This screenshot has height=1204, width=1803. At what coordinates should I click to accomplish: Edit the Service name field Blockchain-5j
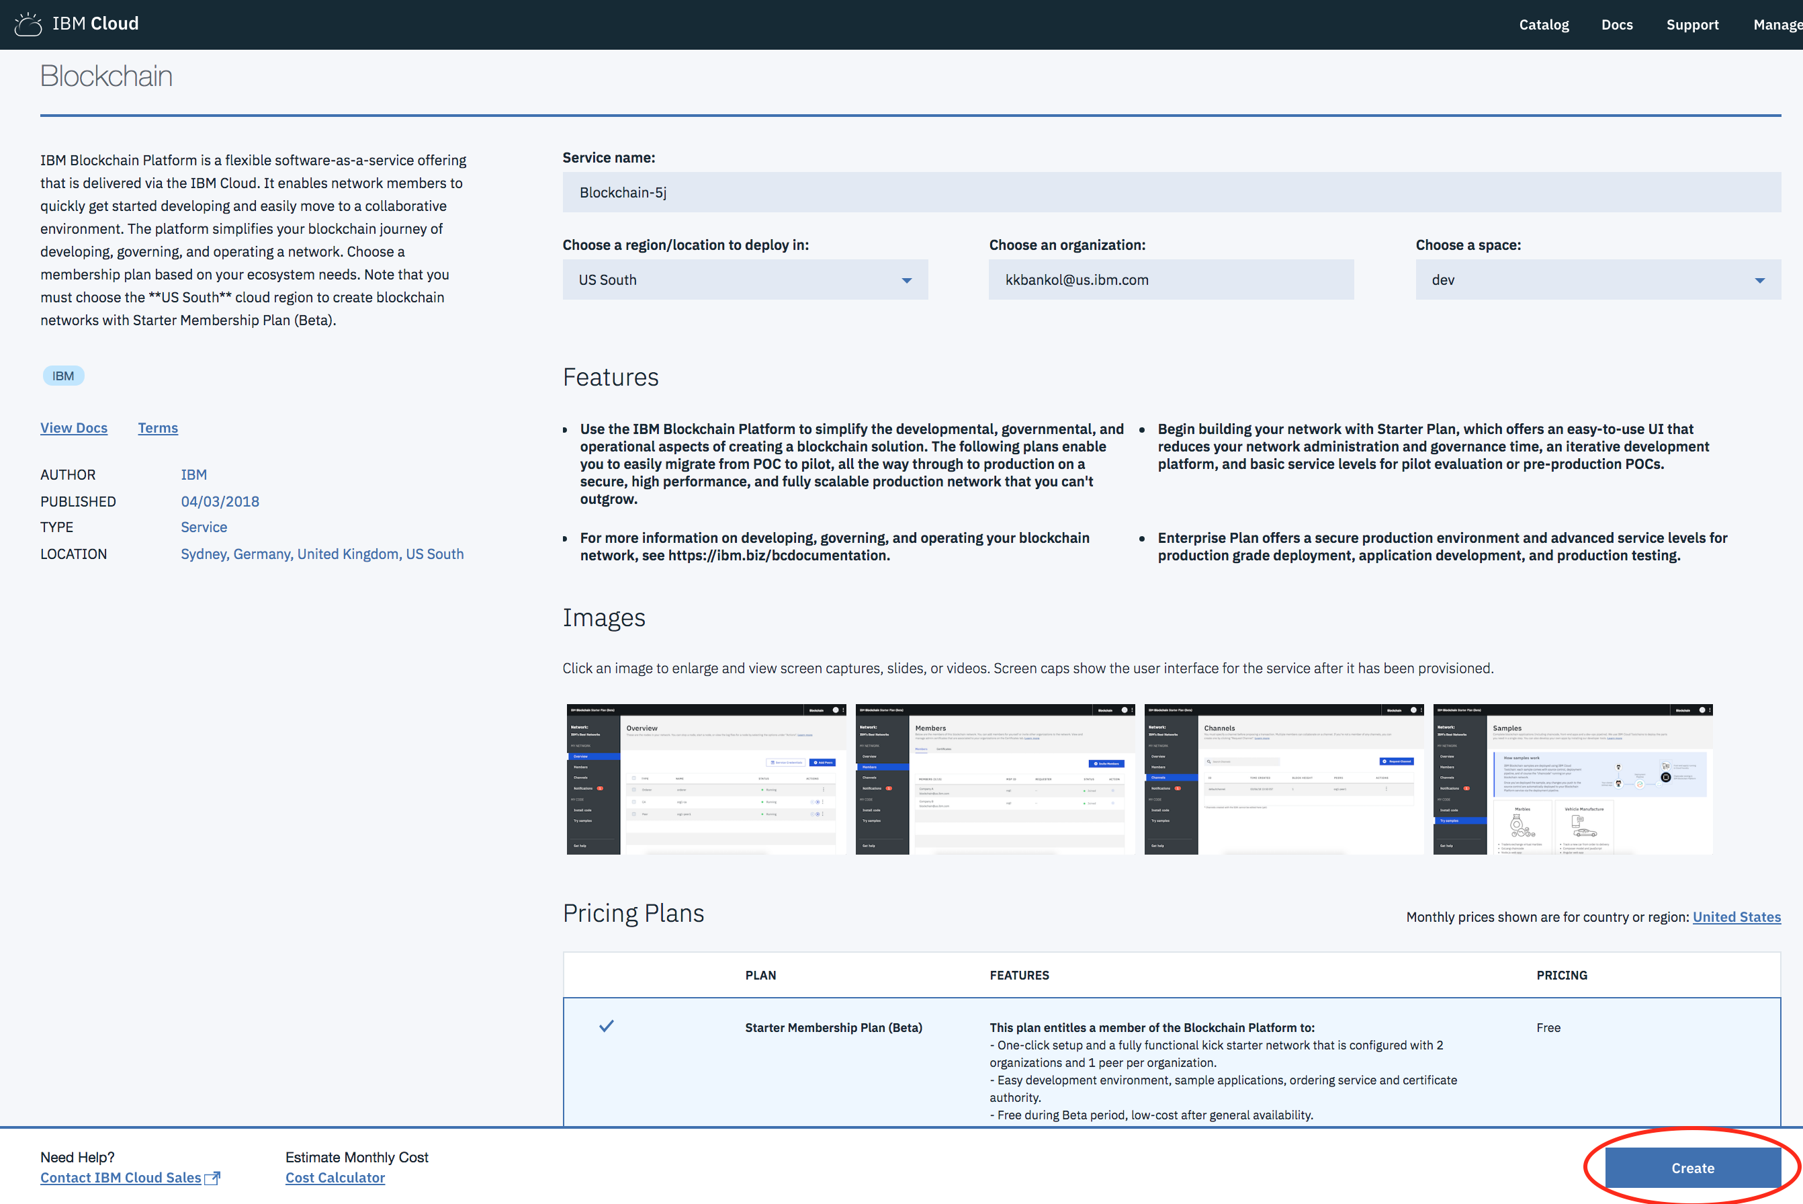click(1172, 192)
